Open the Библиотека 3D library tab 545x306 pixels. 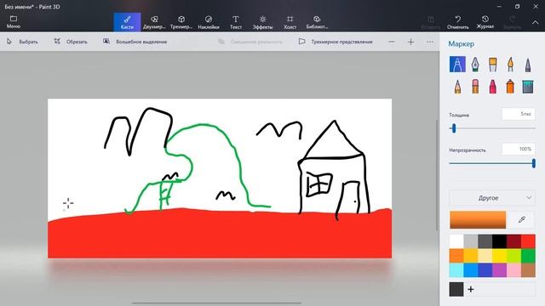tap(317, 22)
